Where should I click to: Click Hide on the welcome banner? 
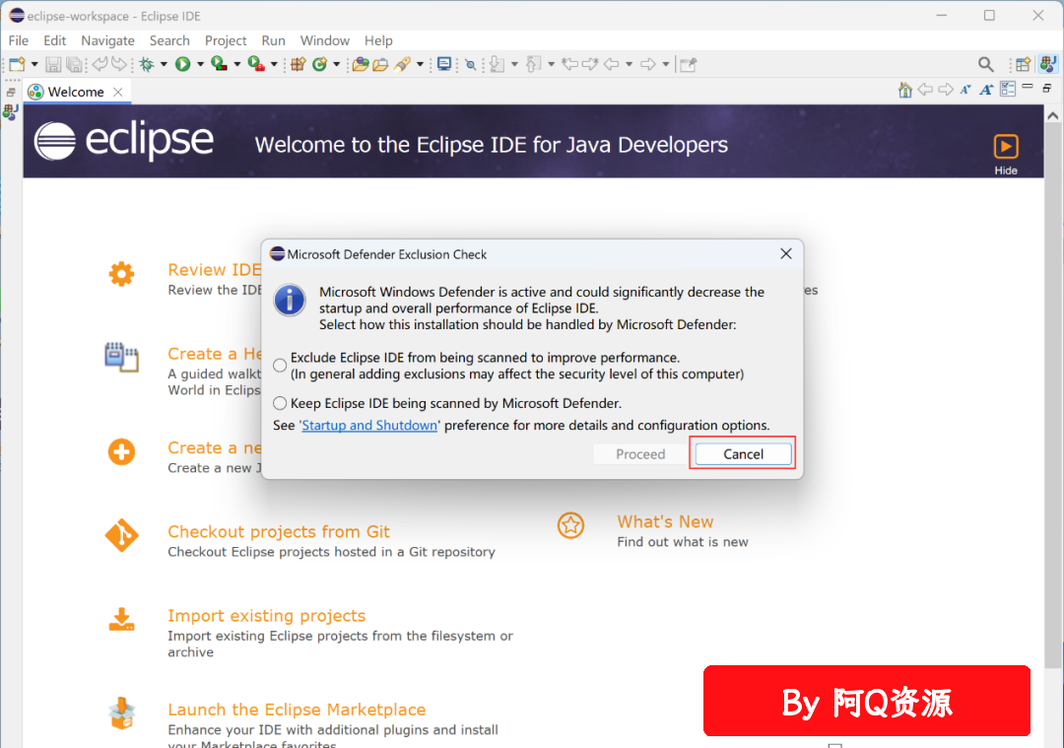pyautogui.click(x=1006, y=154)
